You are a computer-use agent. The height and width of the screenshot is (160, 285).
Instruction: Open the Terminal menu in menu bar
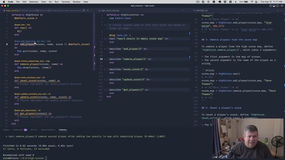point(65,2)
